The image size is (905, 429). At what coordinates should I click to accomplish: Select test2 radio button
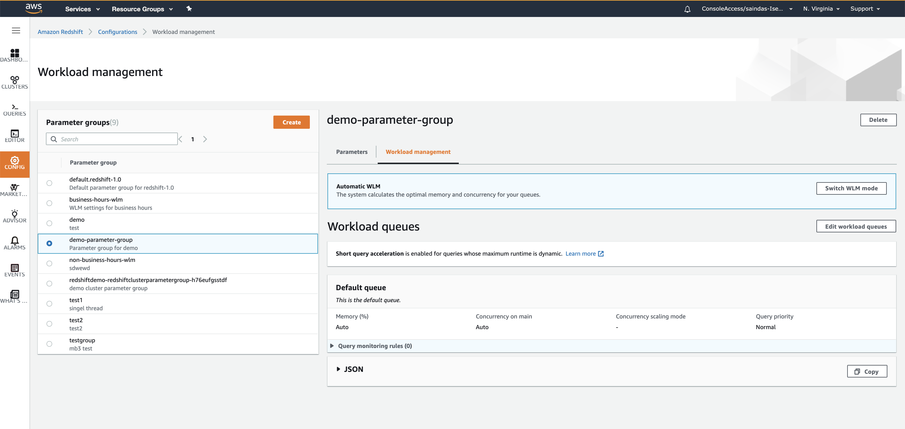pos(49,324)
